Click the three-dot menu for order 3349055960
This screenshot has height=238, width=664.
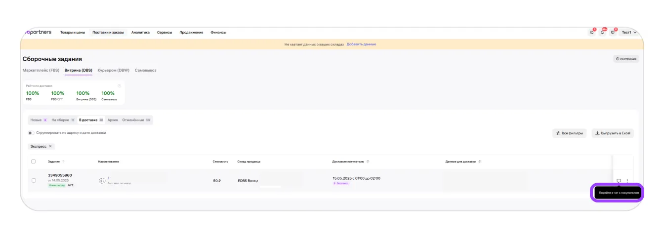627,181
